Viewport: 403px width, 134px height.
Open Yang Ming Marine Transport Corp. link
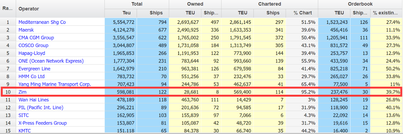(x=54, y=84)
